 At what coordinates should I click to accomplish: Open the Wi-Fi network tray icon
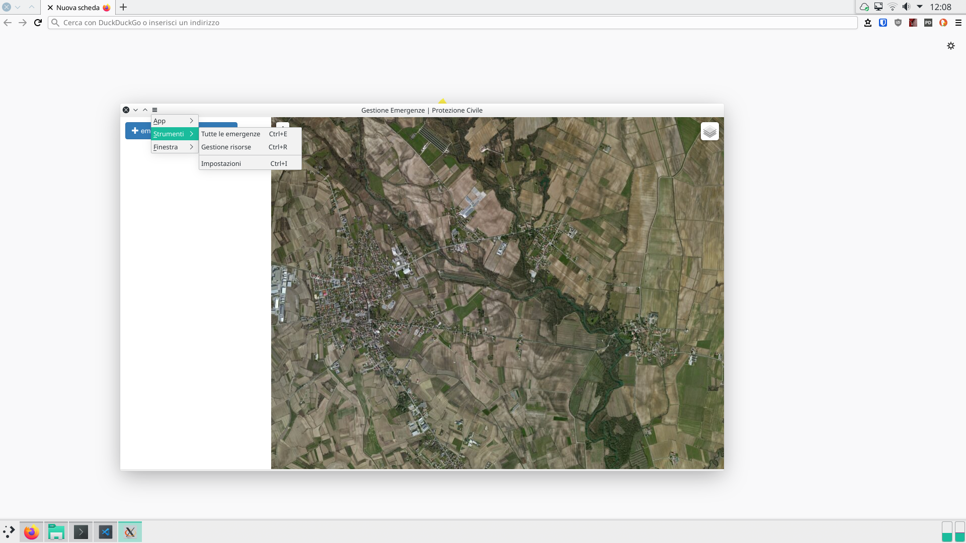[x=893, y=7]
